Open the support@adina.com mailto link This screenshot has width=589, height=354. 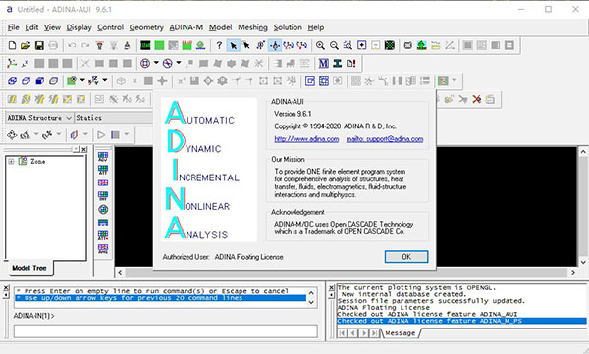coord(385,139)
